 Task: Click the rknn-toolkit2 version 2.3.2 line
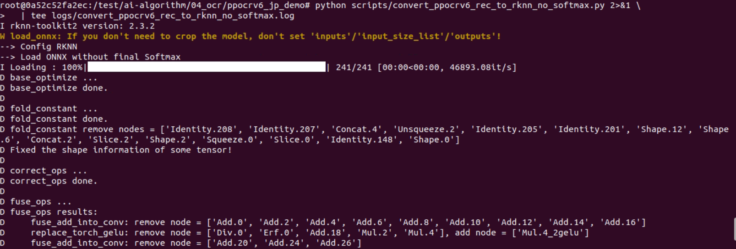click(x=77, y=26)
